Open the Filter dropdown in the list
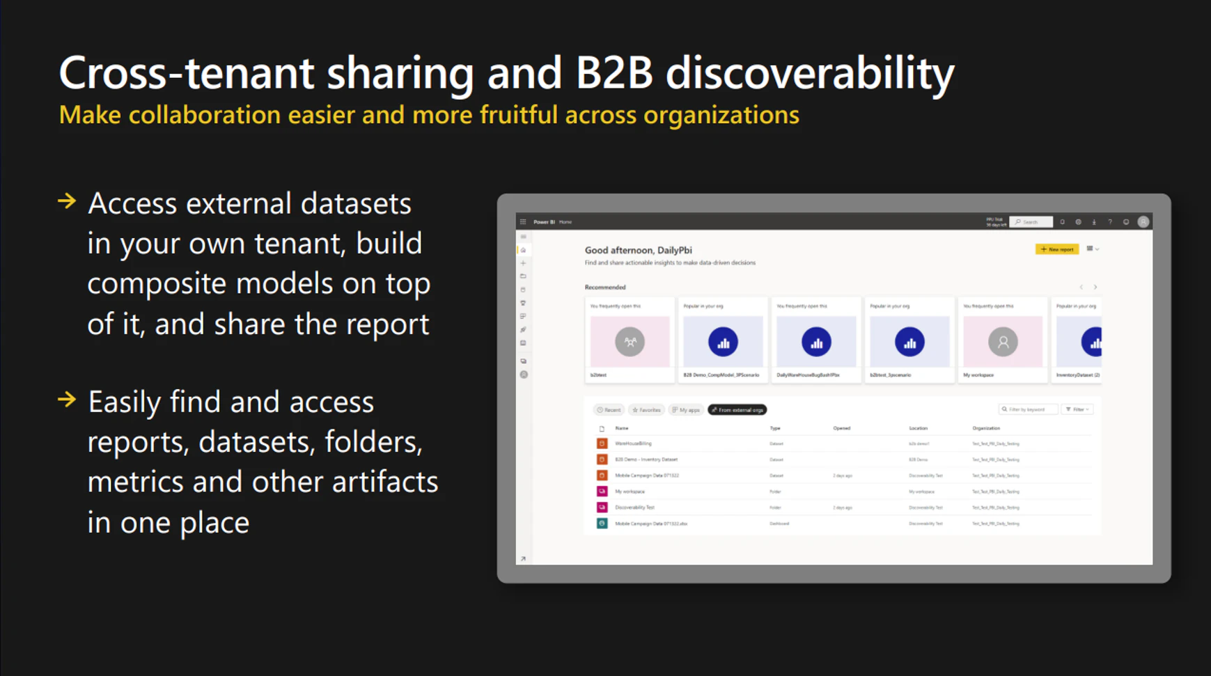 tap(1077, 409)
